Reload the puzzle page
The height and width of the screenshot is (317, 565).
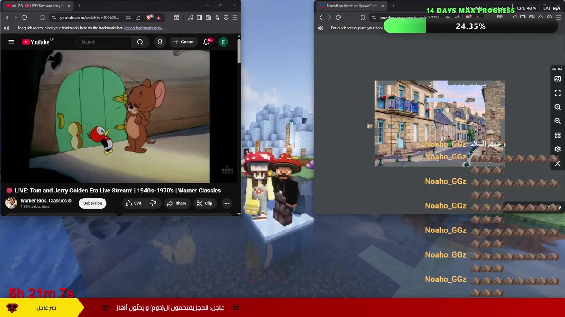coord(338,18)
